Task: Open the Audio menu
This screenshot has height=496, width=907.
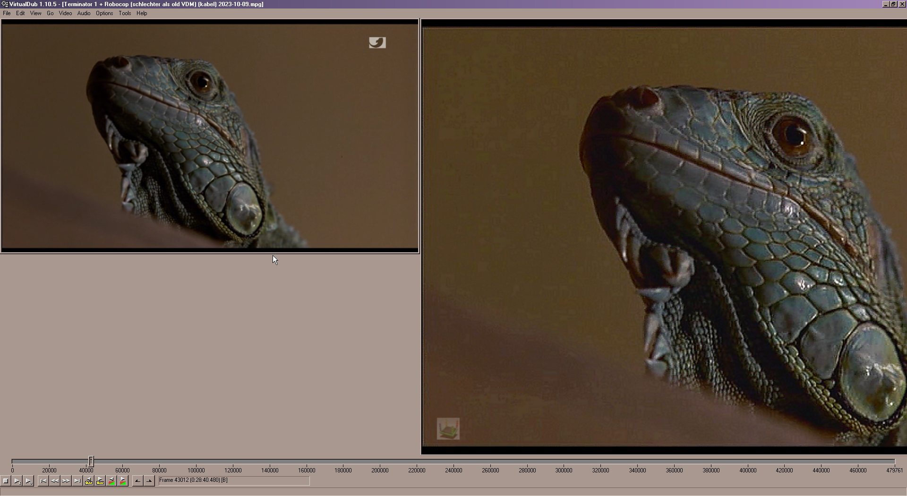Action: tap(84, 13)
